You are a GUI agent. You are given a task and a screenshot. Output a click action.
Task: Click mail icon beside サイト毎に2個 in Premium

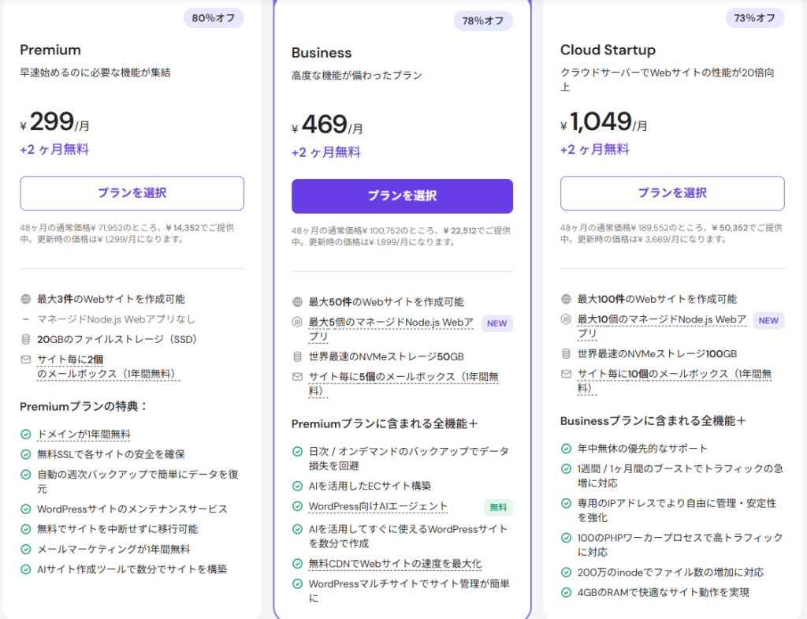26,360
